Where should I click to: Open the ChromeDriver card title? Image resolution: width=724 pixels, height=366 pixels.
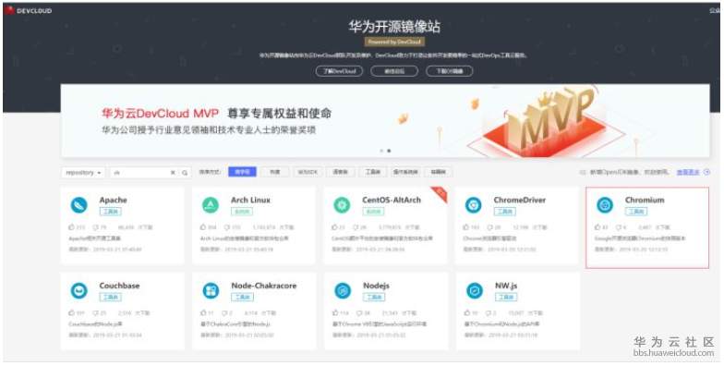click(519, 200)
